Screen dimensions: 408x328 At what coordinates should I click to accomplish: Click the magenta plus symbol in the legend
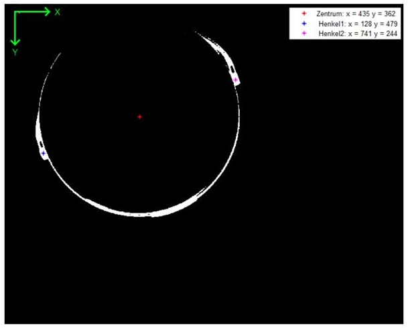(x=305, y=33)
